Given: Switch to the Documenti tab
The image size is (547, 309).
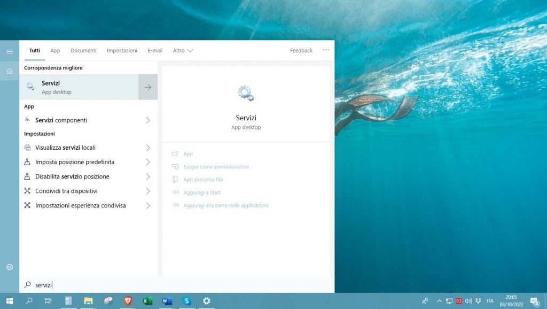Looking at the screenshot, I should [83, 50].
